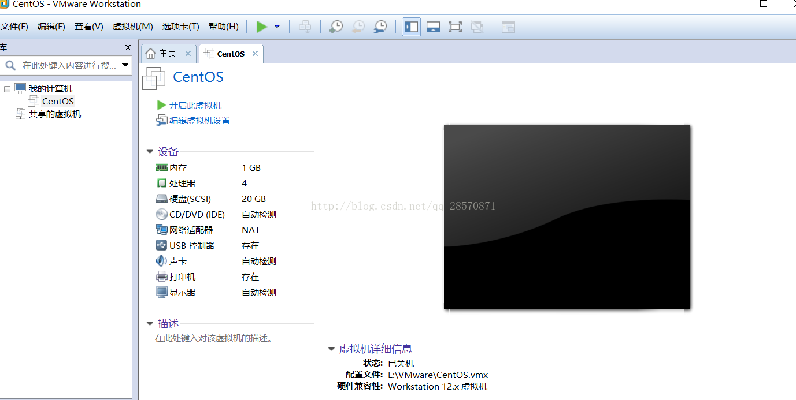Click the USB 控制器 icon

pos(161,245)
